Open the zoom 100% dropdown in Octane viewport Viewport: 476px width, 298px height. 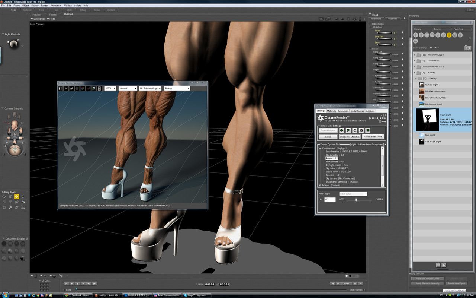coord(110,88)
